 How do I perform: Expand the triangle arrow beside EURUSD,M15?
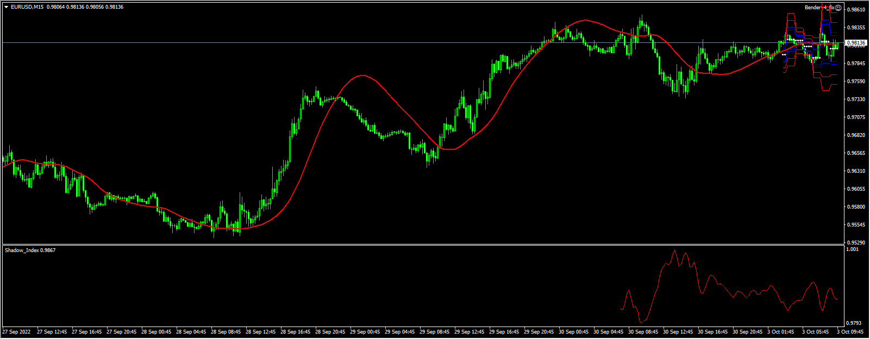click(x=6, y=7)
